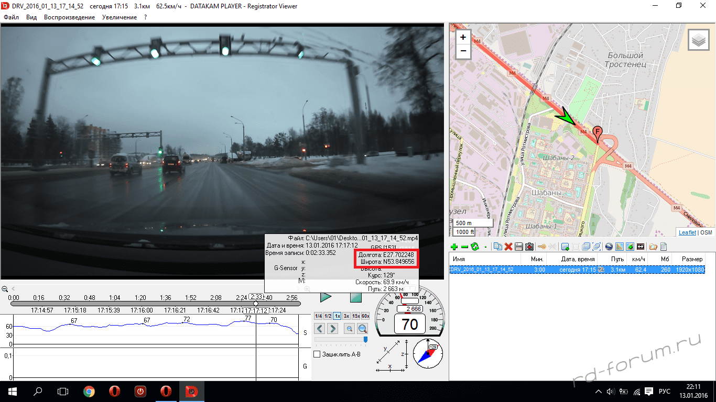Open the Windows Start menu
This screenshot has height=402, width=716.
[13, 392]
